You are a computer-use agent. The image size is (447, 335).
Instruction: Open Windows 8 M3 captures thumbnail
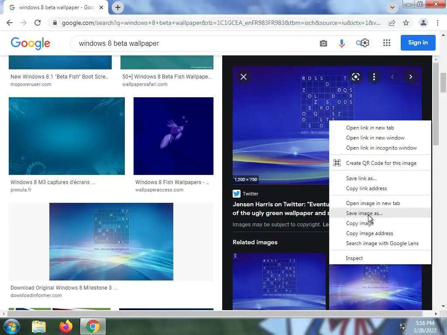[67, 136]
